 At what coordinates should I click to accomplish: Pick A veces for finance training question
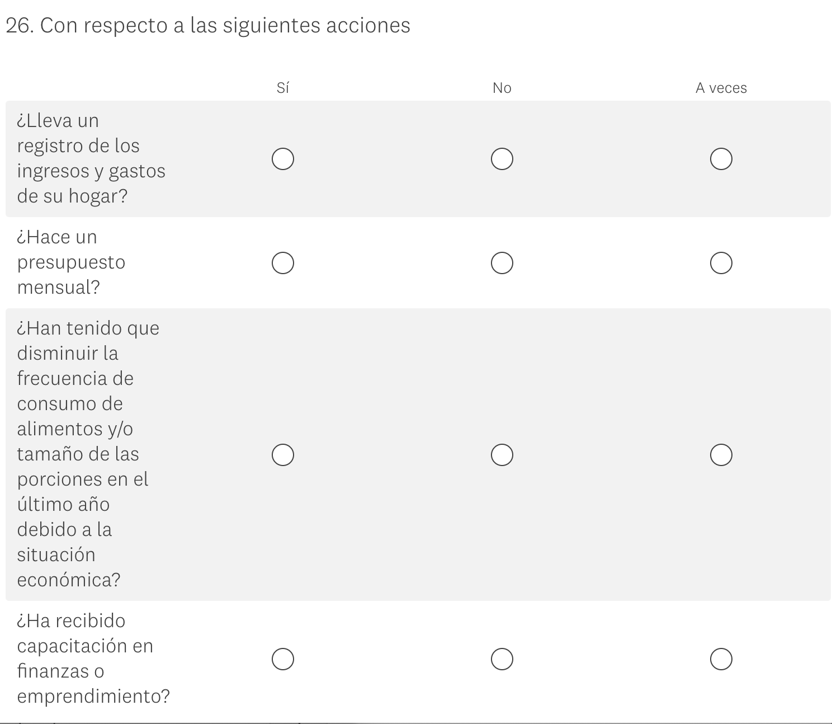click(721, 659)
